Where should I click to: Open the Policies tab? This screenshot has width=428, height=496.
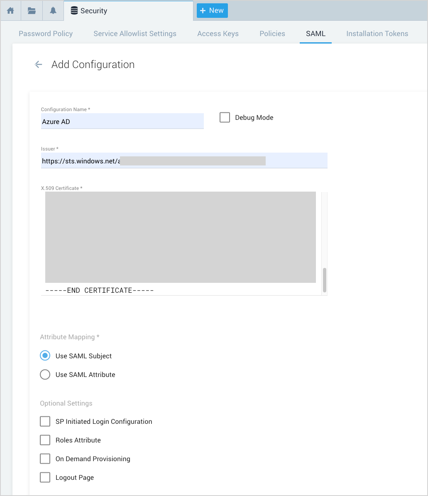[272, 34]
